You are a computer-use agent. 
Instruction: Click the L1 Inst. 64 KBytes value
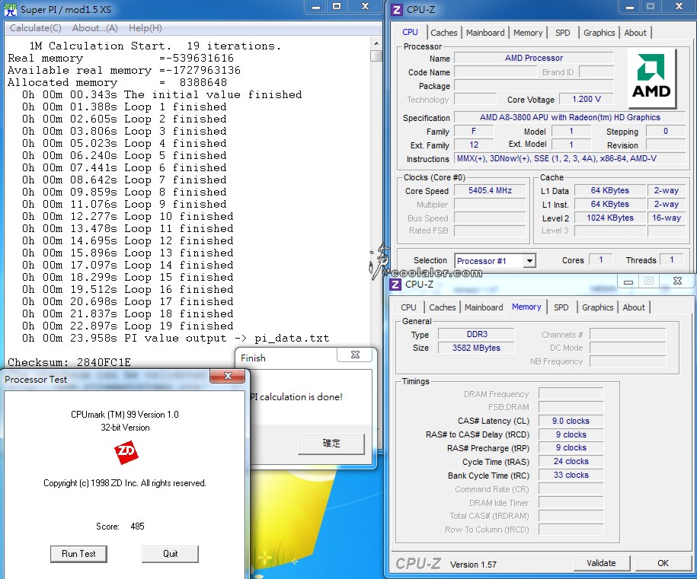(610, 204)
